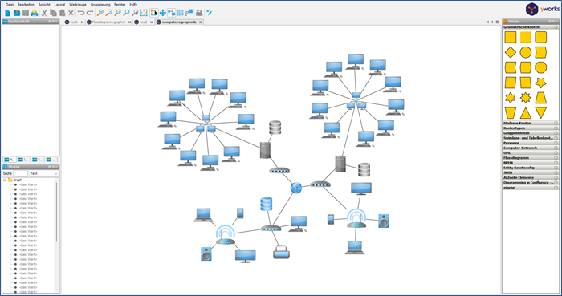Image resolution: width=562 pixels, height=296 pixels.
Task: Select the octagon shape in the palette
Action: 541,67
